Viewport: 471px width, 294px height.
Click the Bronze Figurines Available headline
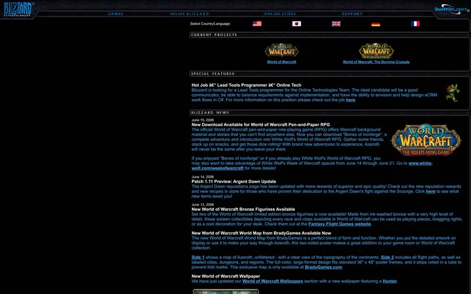(243, 209)
